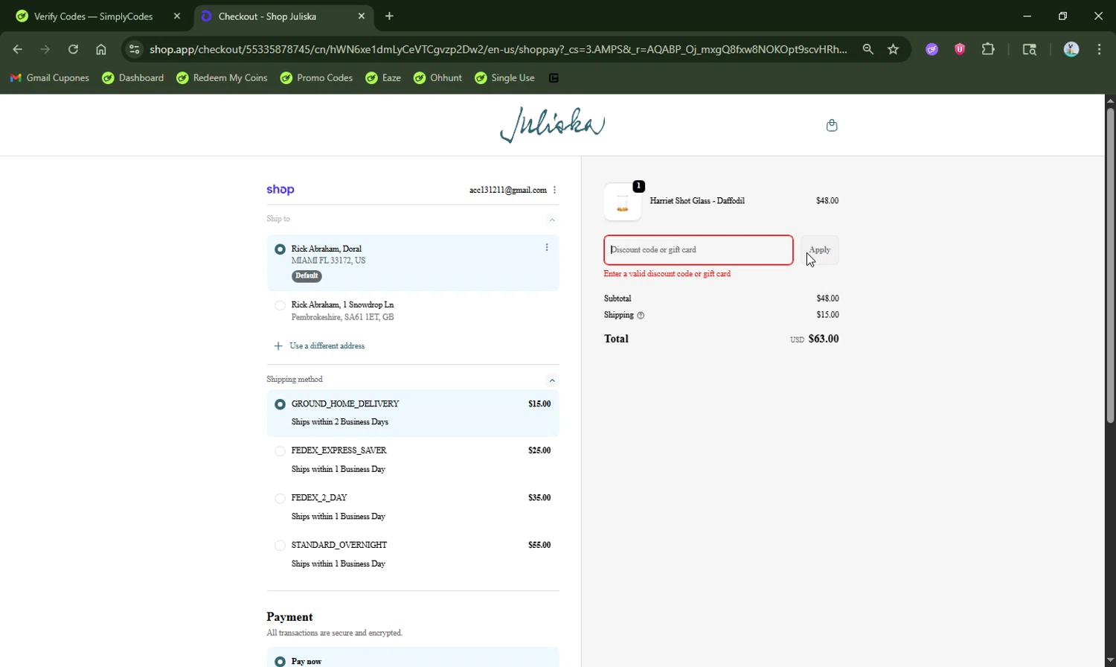Open the purple SimplyCodes extension icon
The image size is (1116, 667).
click(x=931, y=49)
